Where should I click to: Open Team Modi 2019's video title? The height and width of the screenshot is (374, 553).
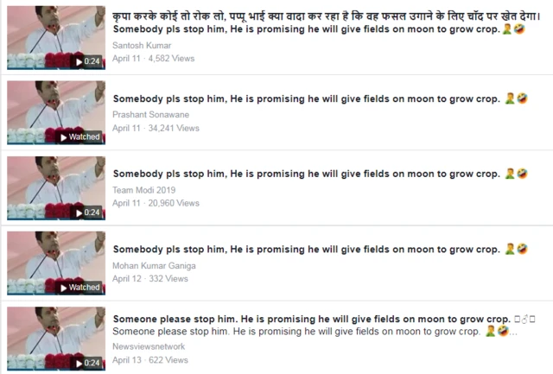(x=307, y=174)
